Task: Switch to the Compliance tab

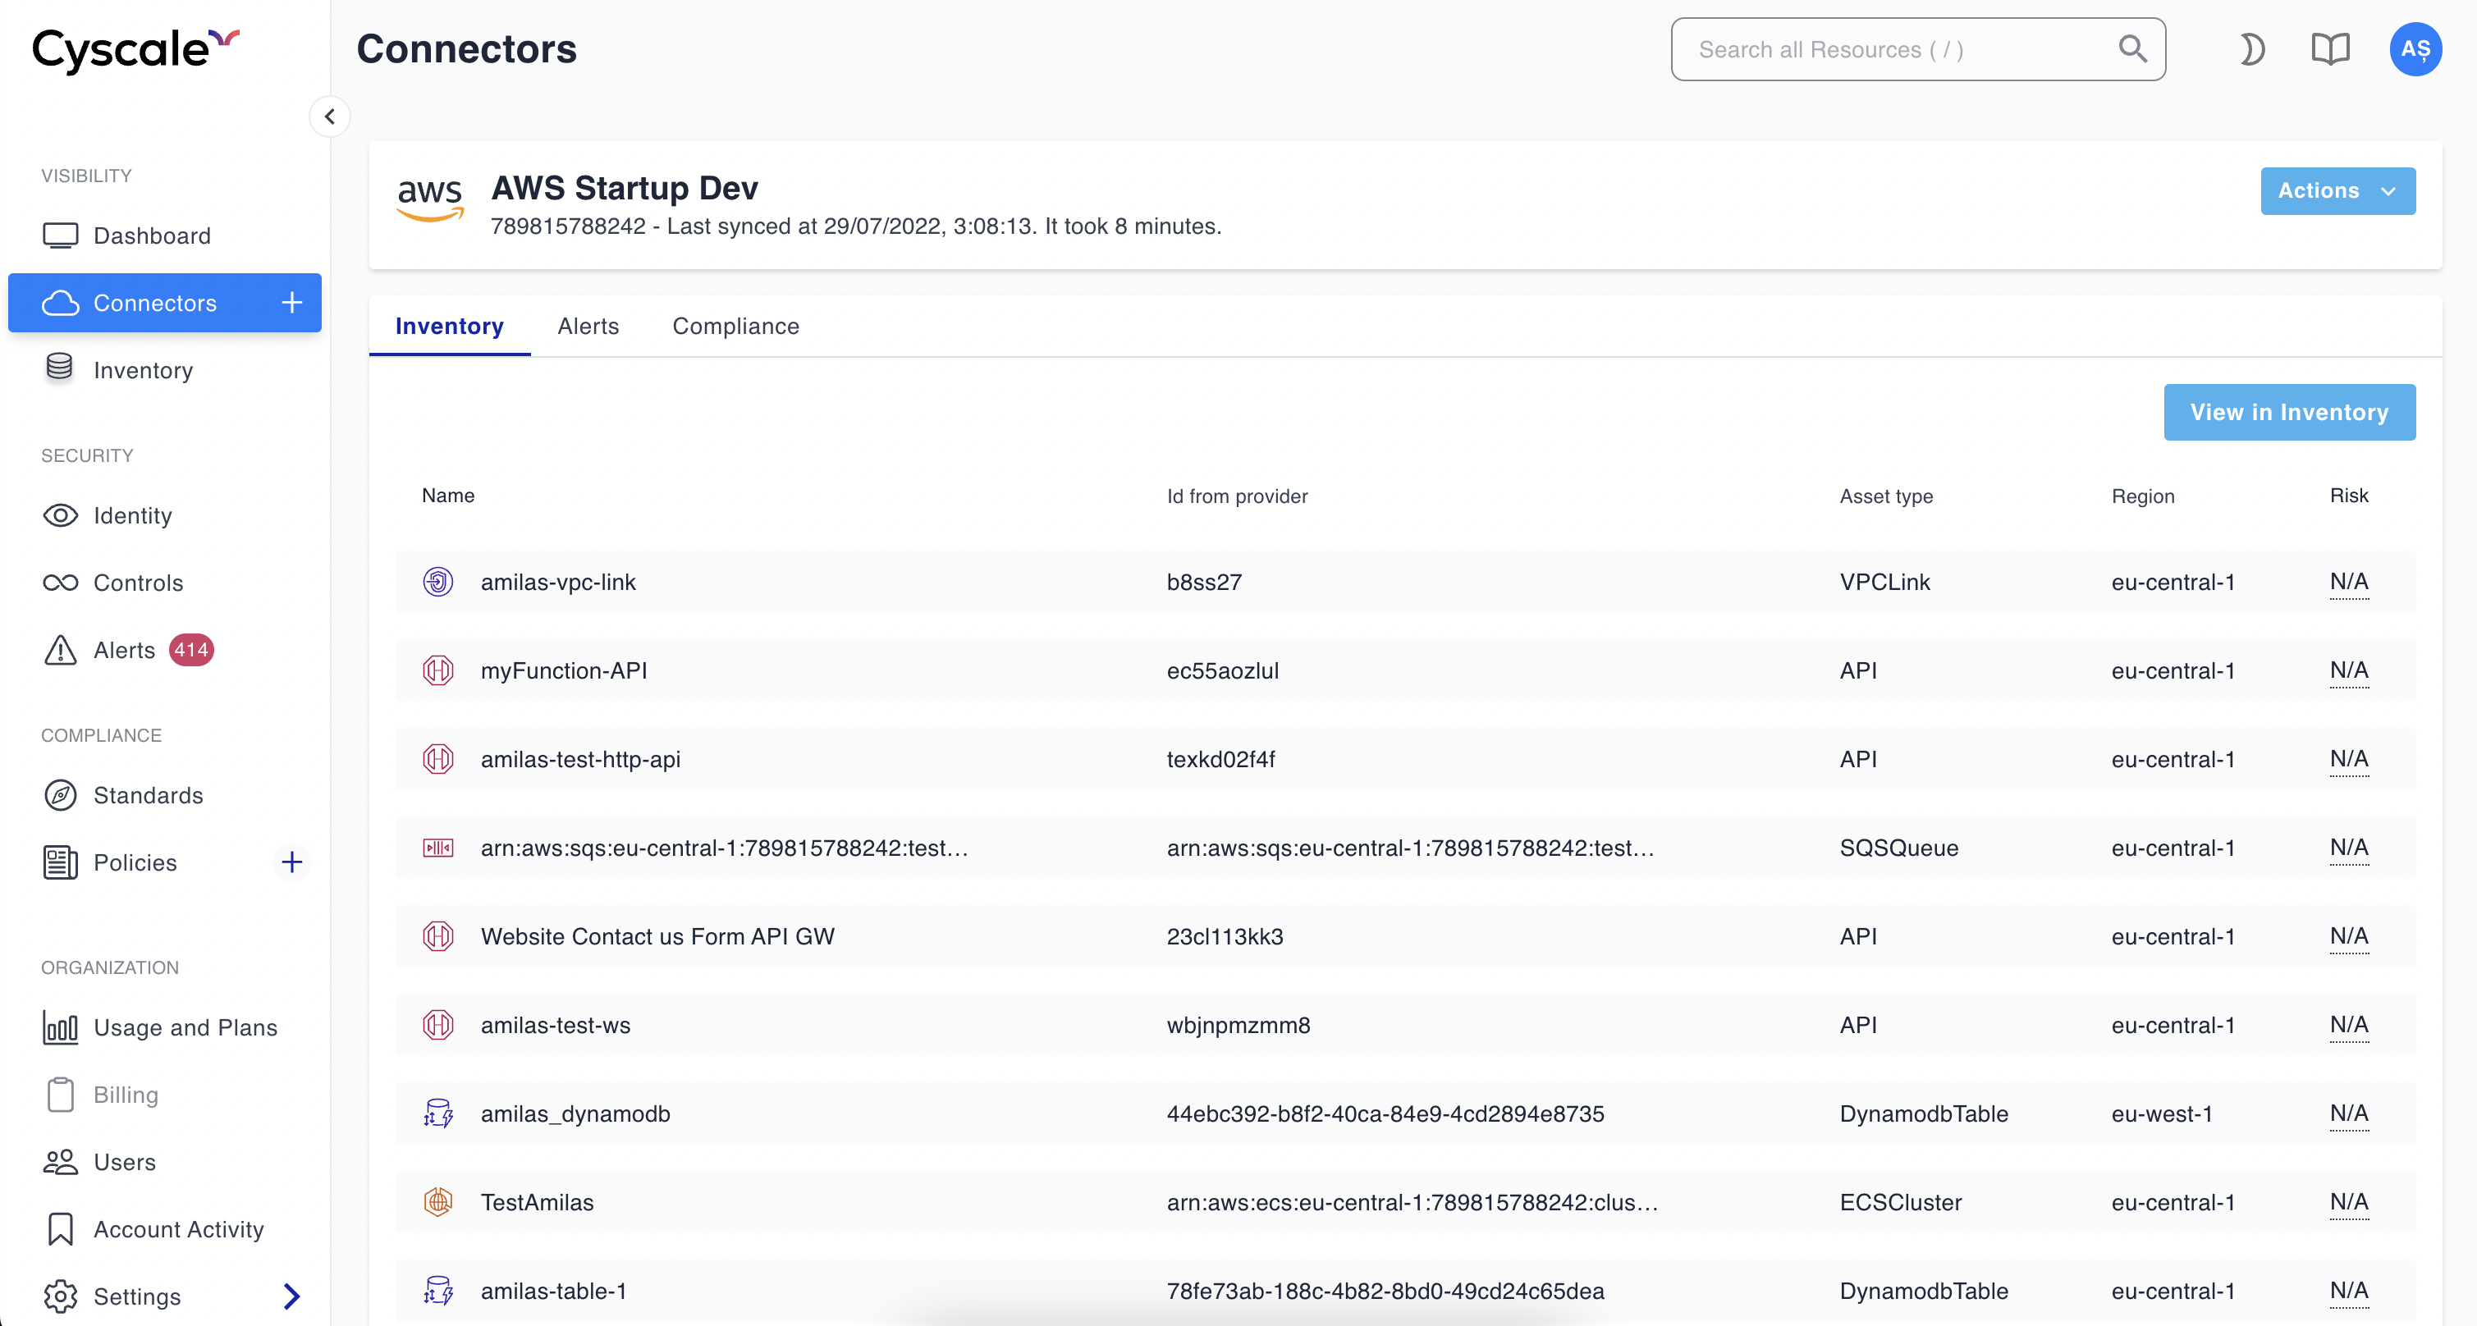Action: tap(735, 324)
